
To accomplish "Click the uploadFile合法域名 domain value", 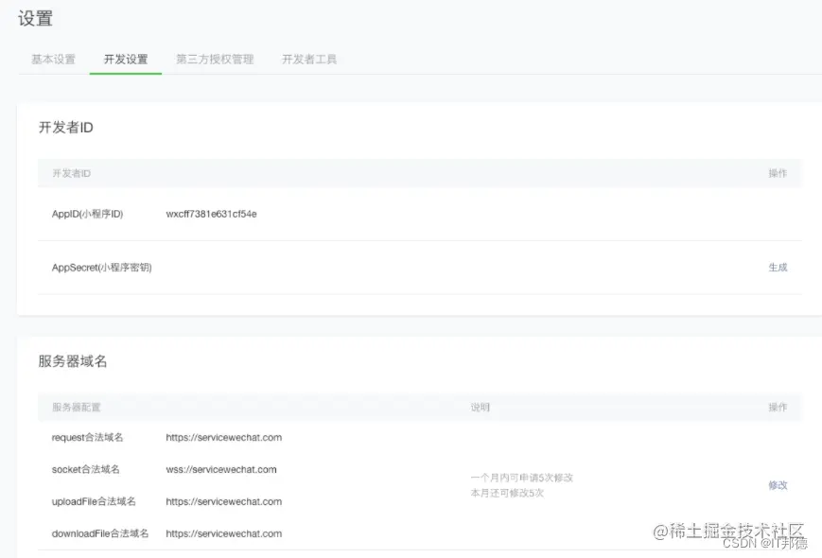I will 223,501.
